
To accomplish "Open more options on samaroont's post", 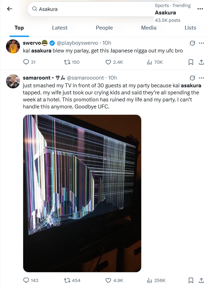I will click(201, 78).
